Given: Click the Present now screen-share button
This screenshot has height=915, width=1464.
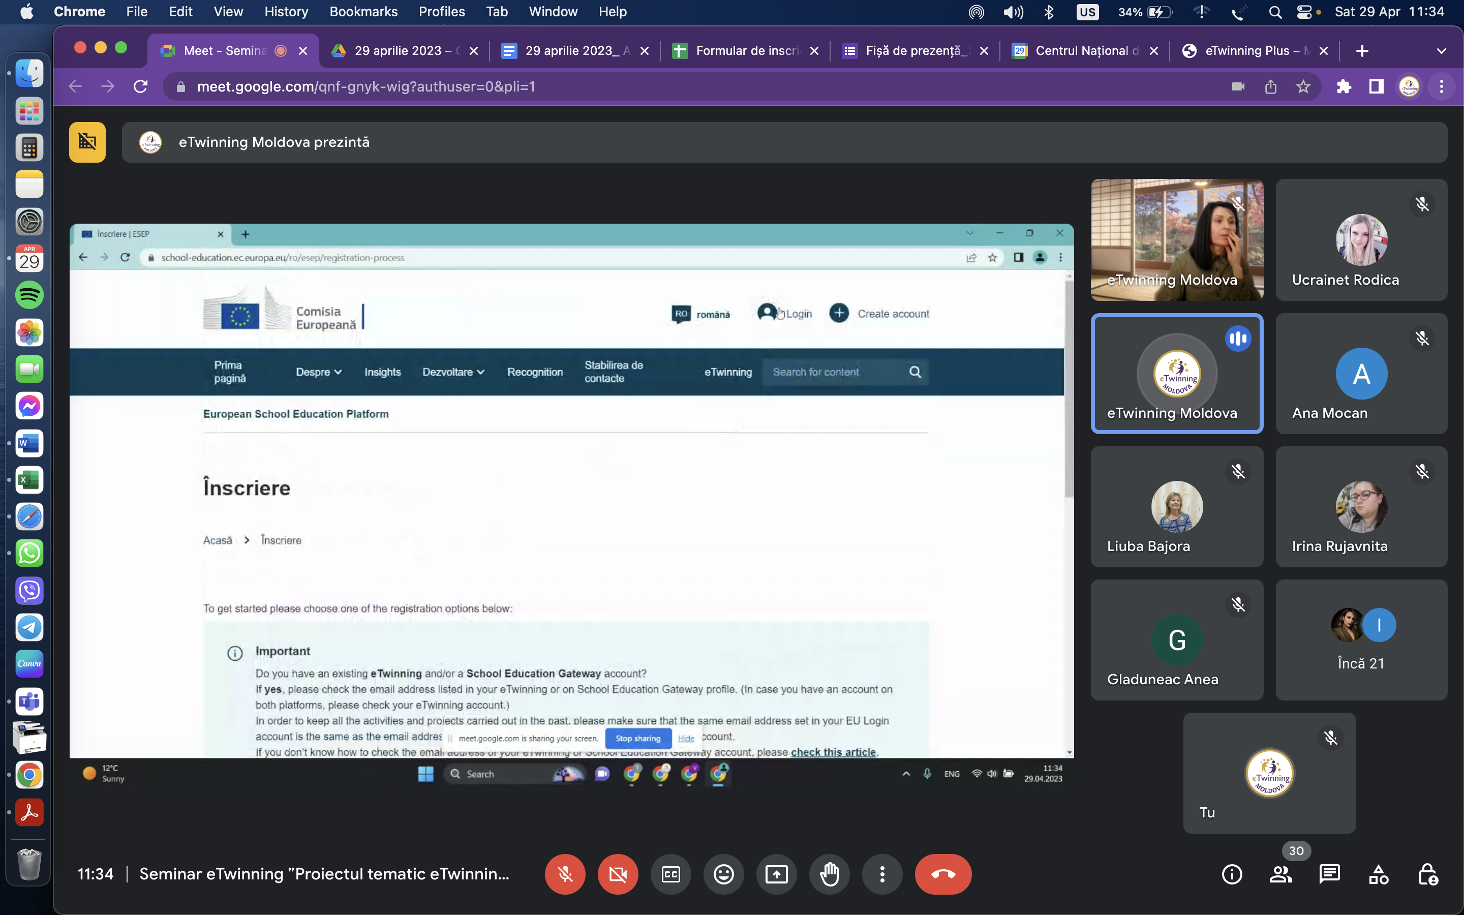Looking at the screenshot, I should (x=777, y=874).
